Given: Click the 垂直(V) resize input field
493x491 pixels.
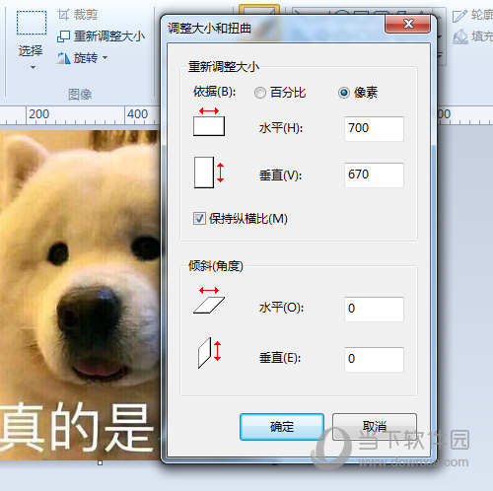Looking at the screenshot, I should pyautogui.click(x=374, y=175).
